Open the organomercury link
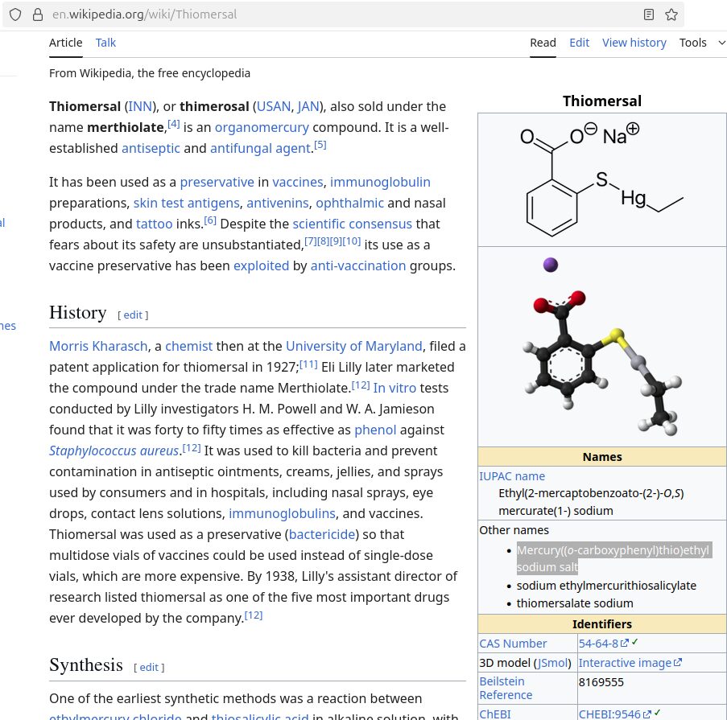 262,127
